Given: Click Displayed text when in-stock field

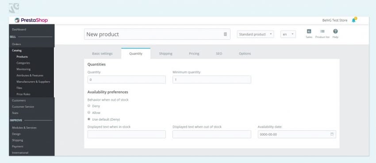Looking at the screenshot, I should coord(127,134).
